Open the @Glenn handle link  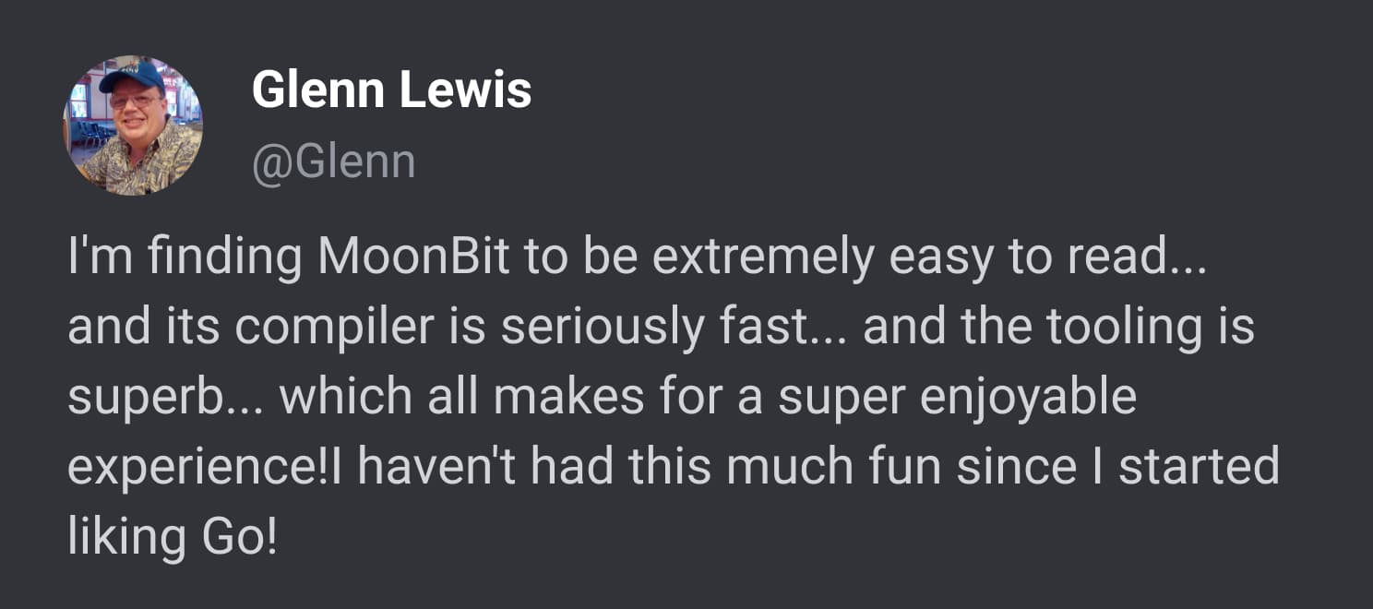click(x=333, y=162)
